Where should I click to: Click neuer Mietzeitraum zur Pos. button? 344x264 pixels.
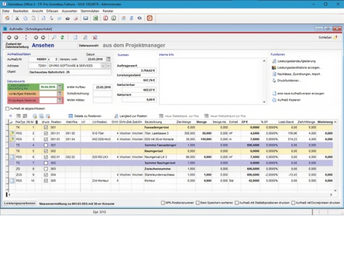point(225,116)
